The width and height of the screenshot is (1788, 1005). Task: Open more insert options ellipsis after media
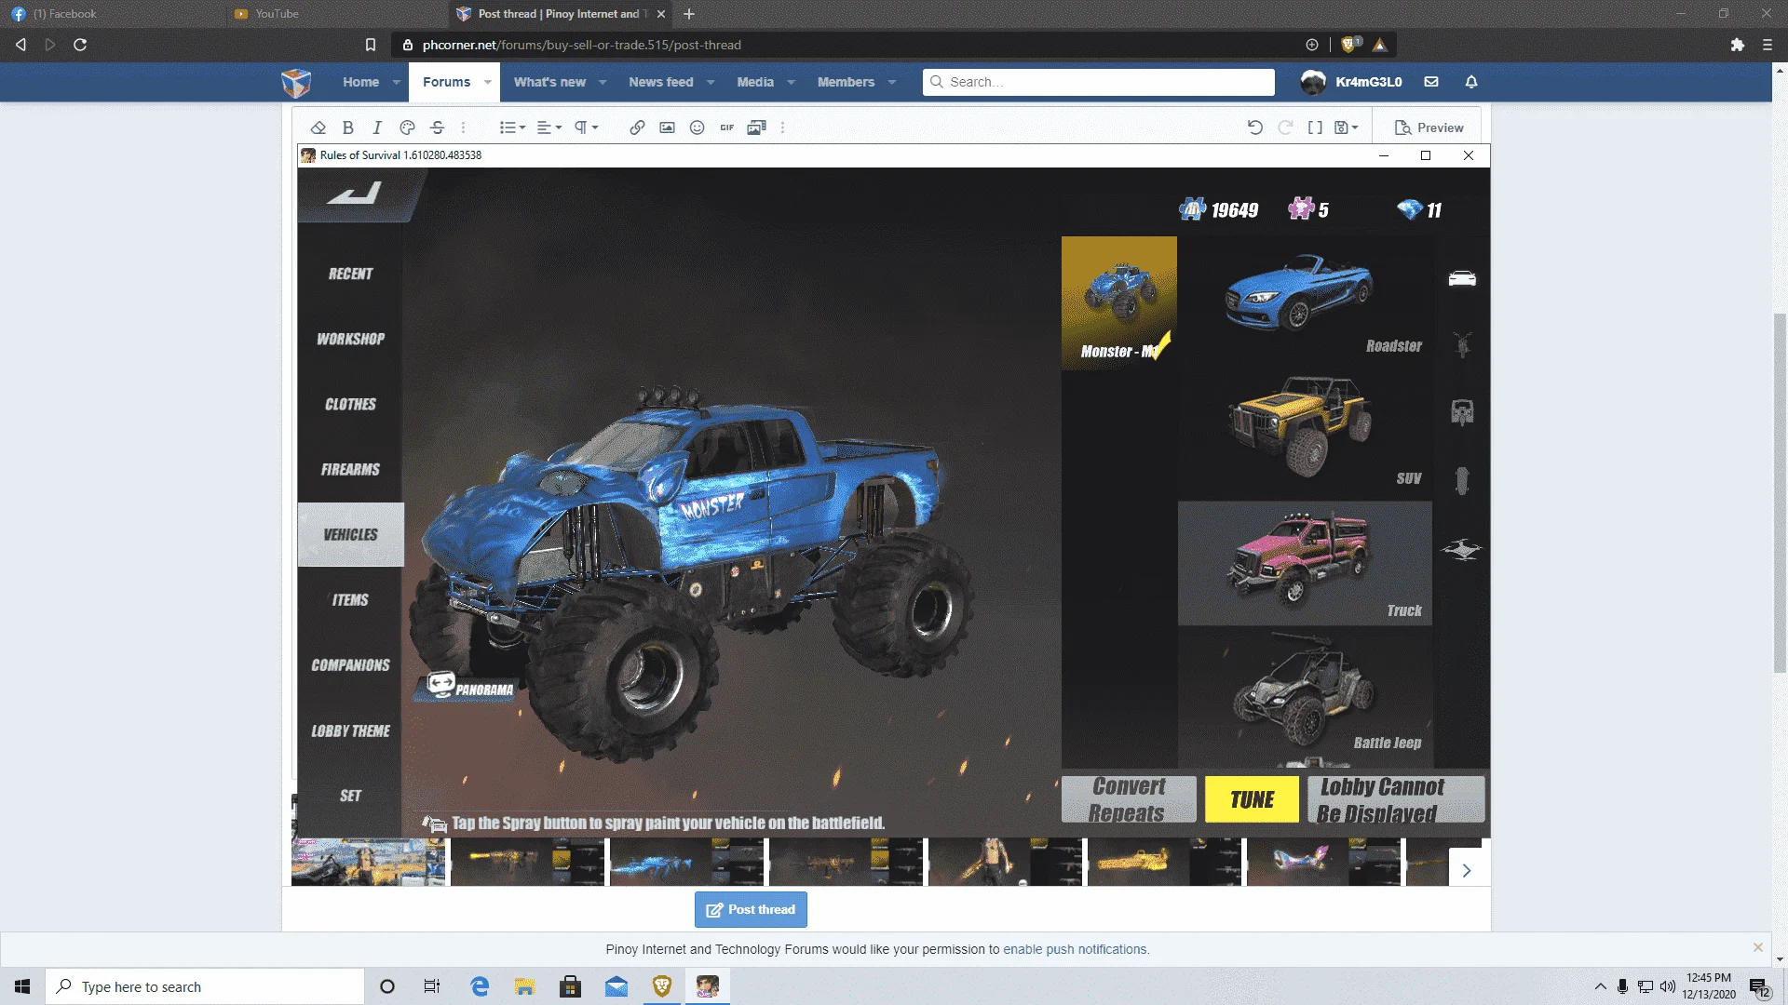782,127
